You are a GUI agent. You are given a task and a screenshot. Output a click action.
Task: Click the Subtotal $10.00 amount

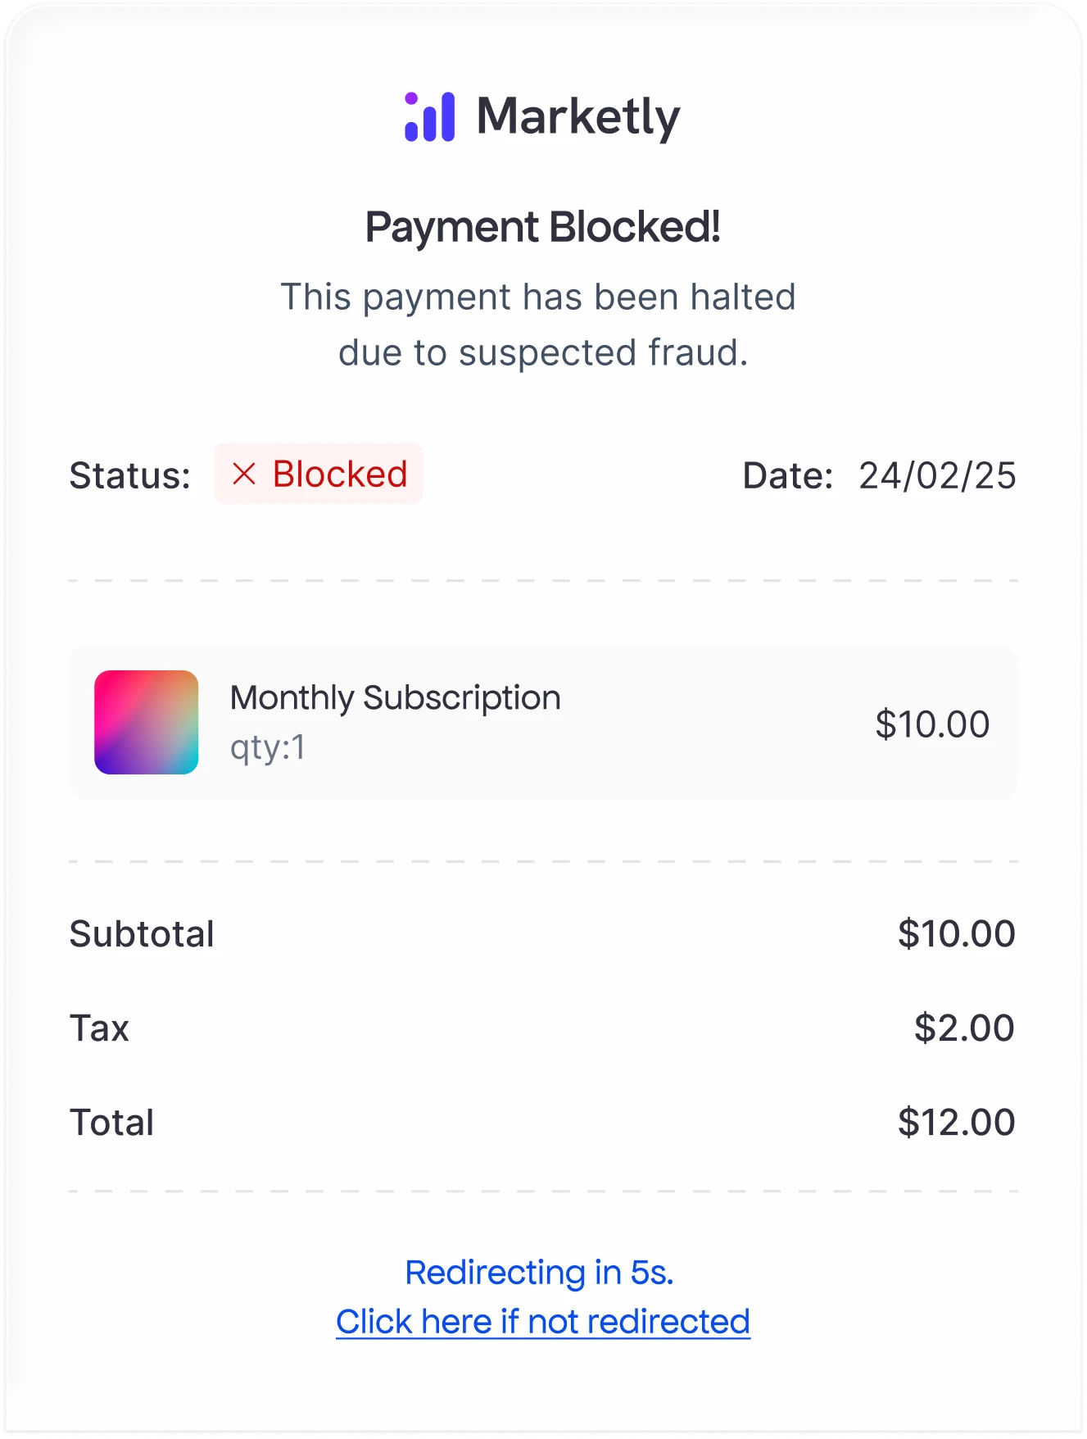point(956,934)
